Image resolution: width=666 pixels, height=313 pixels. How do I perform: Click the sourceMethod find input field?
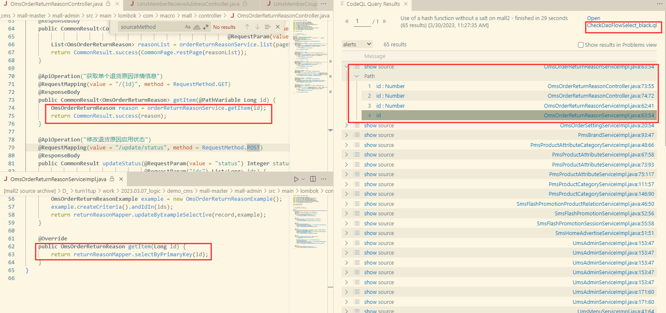tap(150, 27)
